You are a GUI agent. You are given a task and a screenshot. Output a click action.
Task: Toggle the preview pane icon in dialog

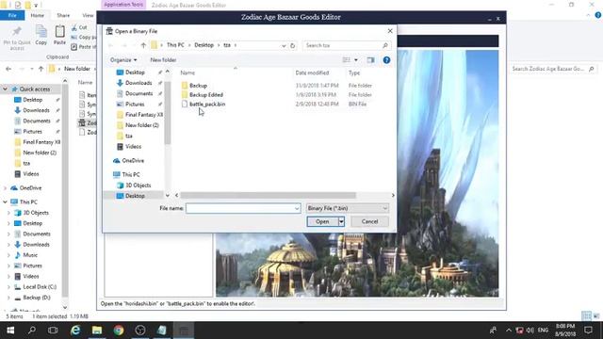370,60
